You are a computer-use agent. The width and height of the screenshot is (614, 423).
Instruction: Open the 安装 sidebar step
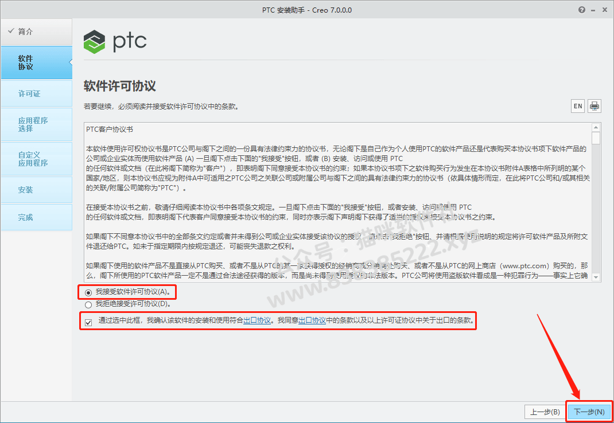tap(36, 190)
